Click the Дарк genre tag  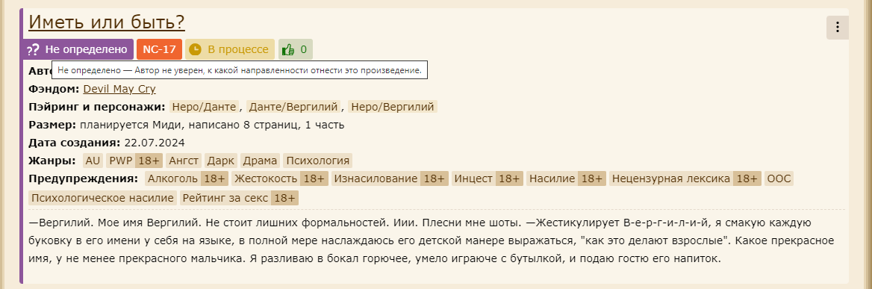coord(221,161)
